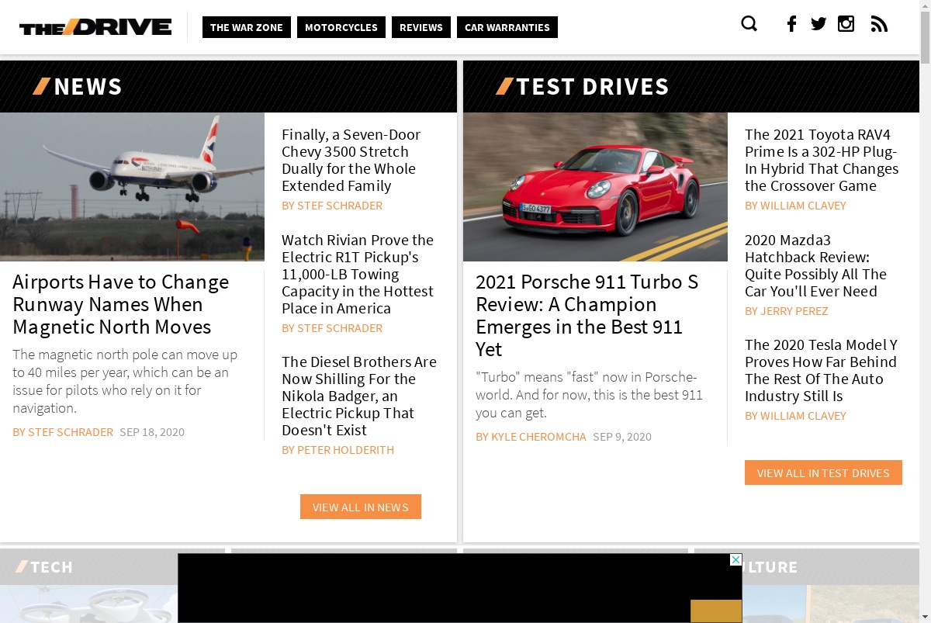
Task: Open The Drive's Twitter icon
Action: tap(819, 24)
